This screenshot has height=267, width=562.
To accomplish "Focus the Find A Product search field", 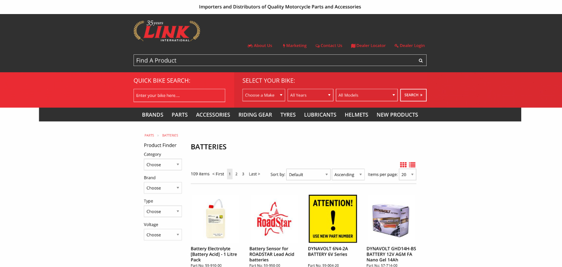I will tap(280, 60).
